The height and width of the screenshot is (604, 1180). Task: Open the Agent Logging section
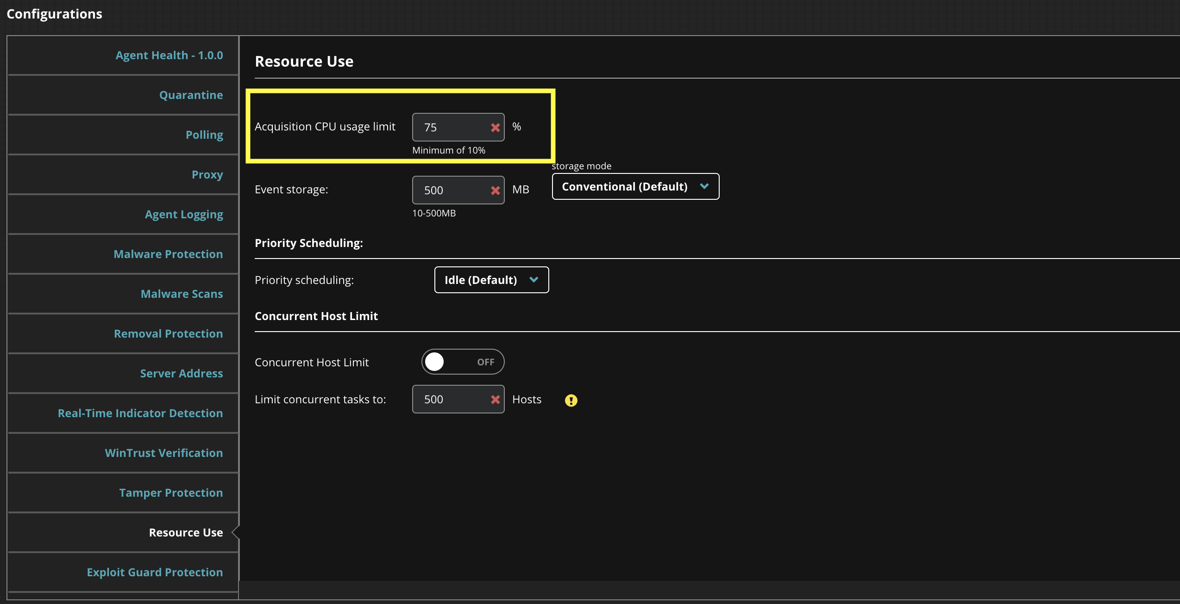(123, 215)
